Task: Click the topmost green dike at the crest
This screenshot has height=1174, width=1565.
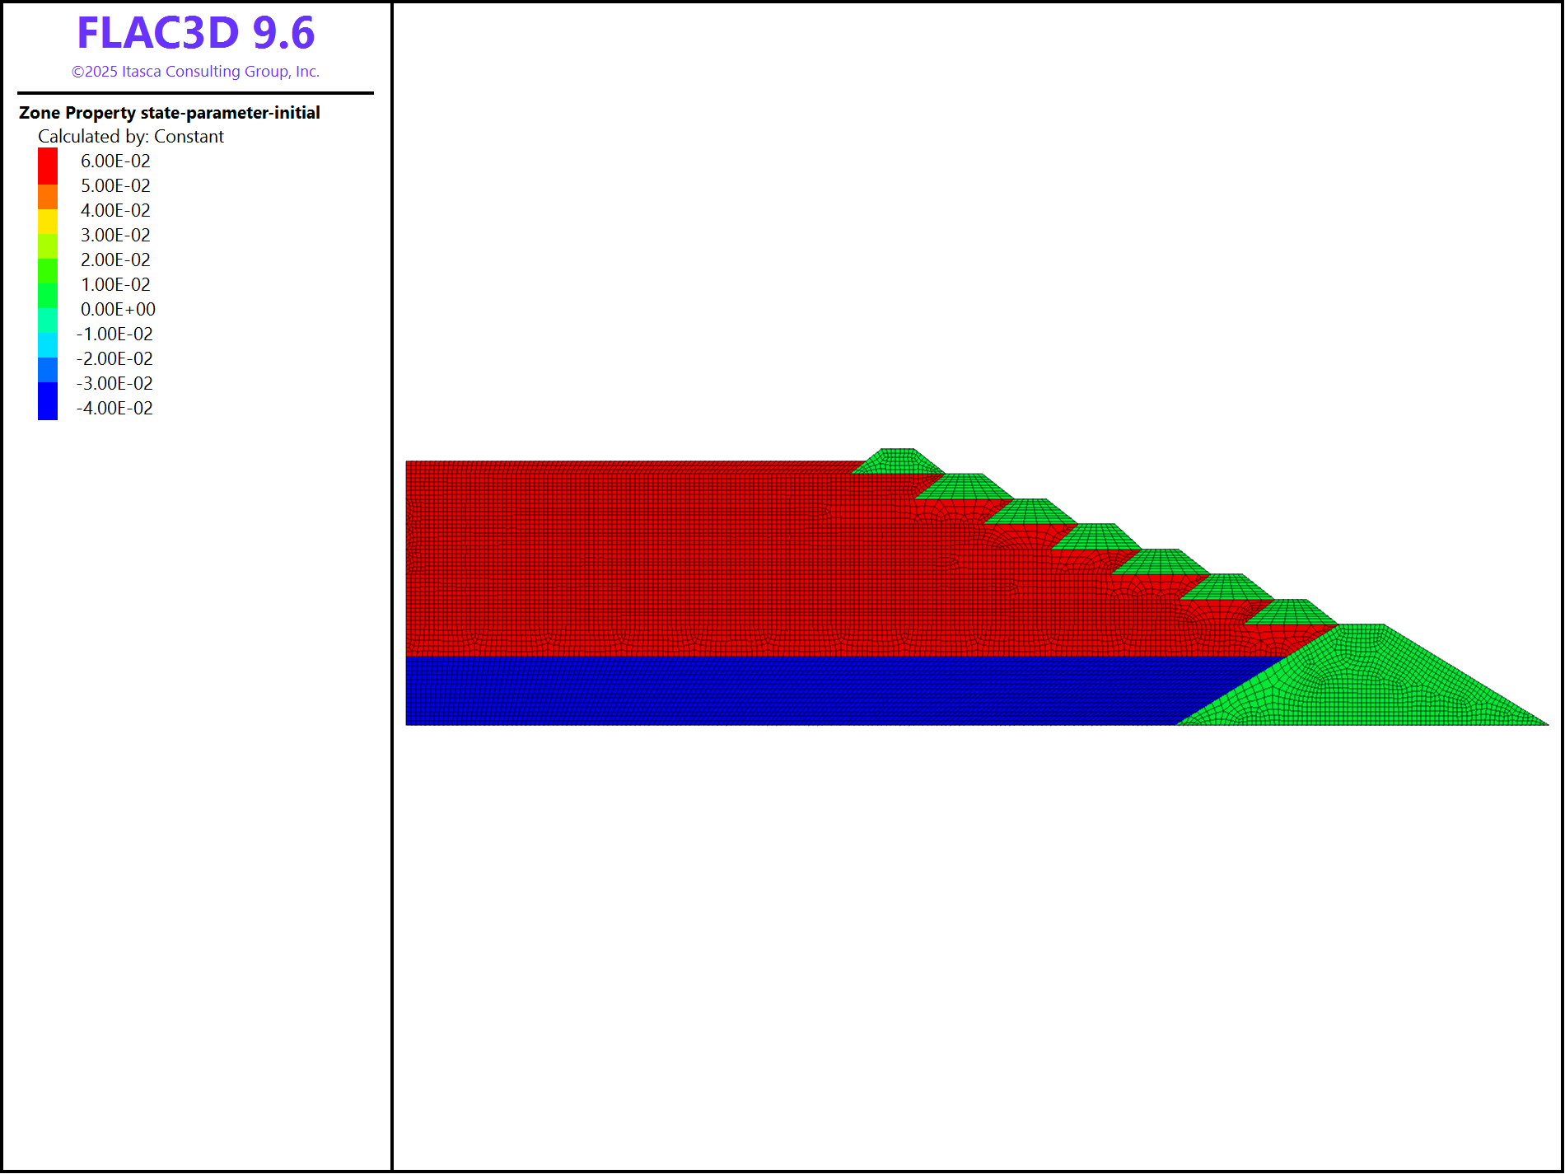Action: pos(897,461)
